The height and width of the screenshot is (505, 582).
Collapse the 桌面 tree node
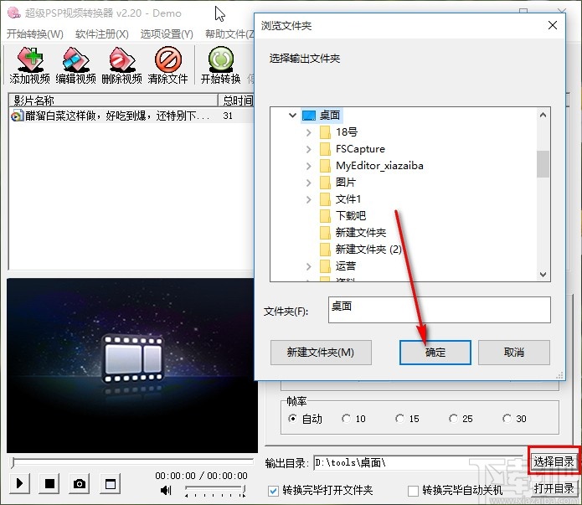(292, 116)
